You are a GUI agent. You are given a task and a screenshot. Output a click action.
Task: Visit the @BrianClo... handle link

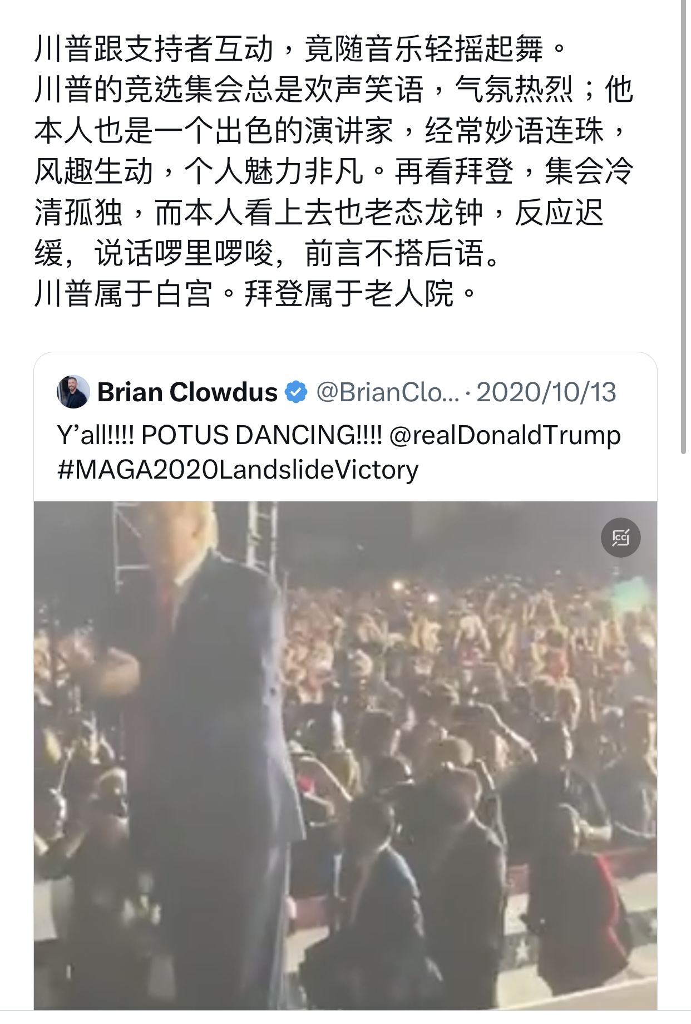coord(388,392)
